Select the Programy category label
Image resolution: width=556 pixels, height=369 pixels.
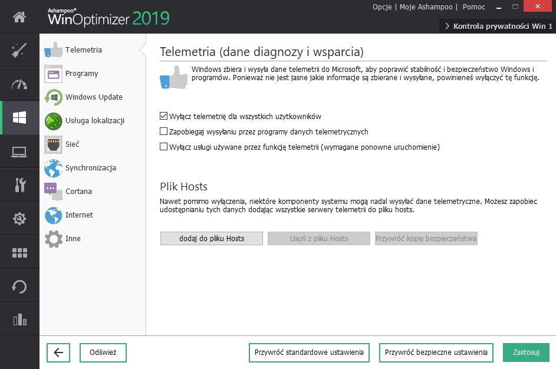[81, 74]
